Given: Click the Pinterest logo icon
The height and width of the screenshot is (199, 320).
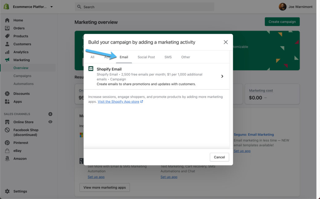Looking at the screenshot, I should coord(7,143).
